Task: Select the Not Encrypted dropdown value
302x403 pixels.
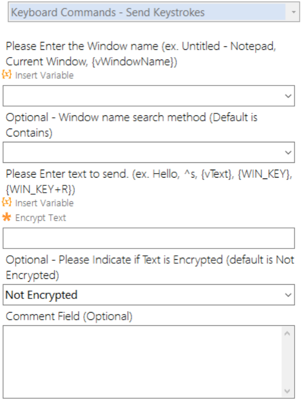Action: [142, 295]
